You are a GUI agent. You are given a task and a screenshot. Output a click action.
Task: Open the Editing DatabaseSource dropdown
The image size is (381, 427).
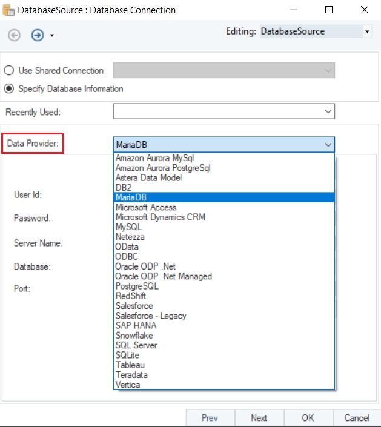(x=367, y=31)
